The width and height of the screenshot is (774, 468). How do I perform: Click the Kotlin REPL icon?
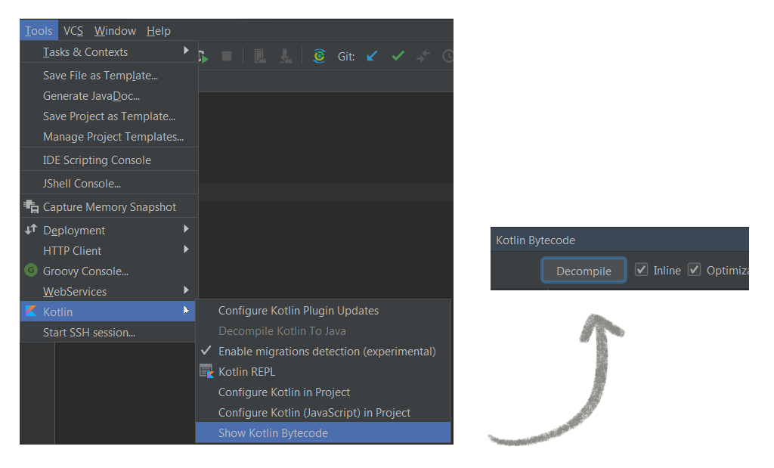coord(206,371)
